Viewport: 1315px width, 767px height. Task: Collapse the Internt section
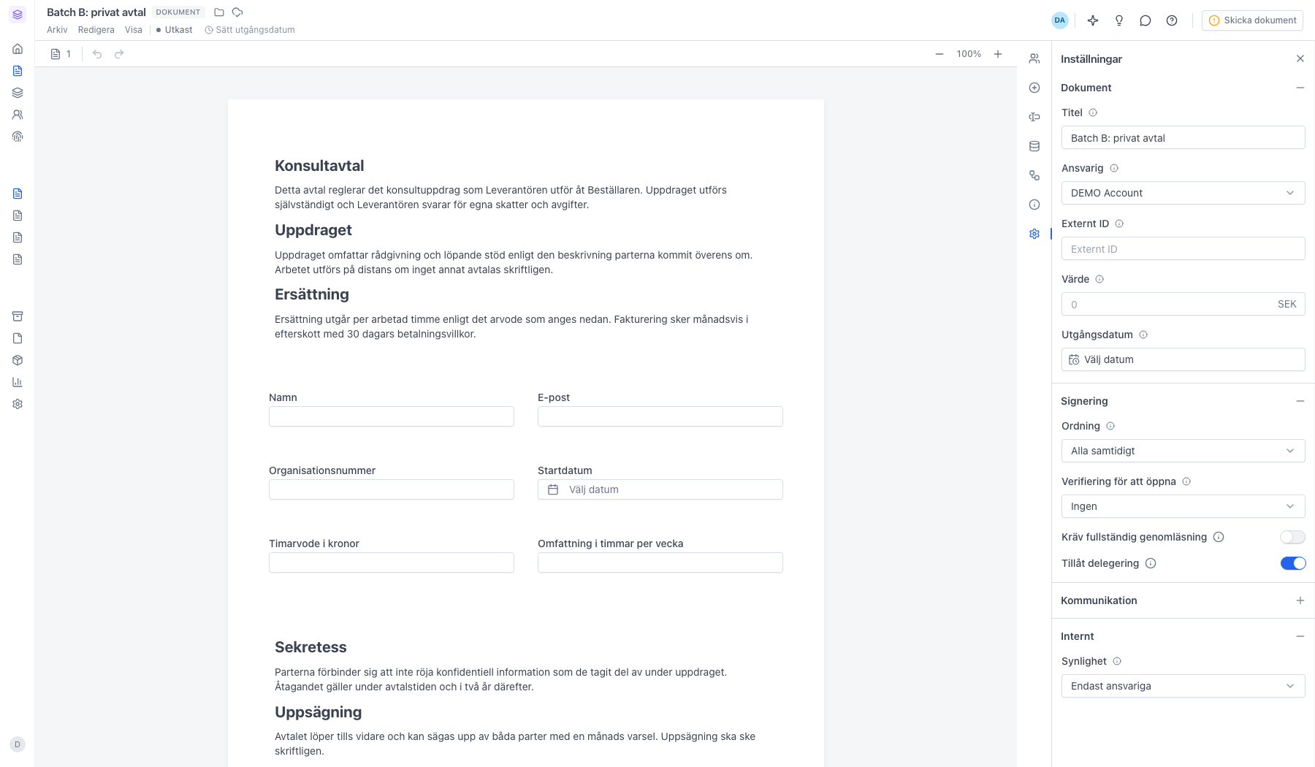coord(1300,636)
